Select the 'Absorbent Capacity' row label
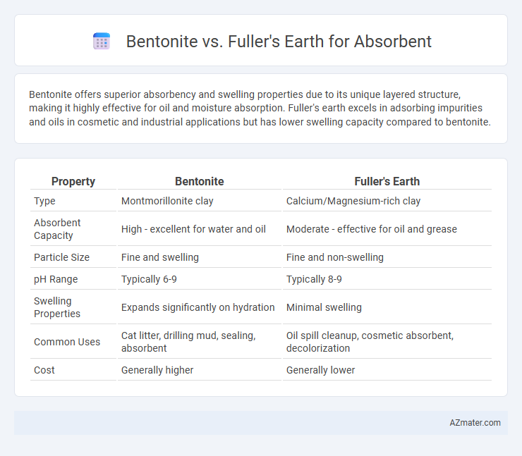 (57, 229)
